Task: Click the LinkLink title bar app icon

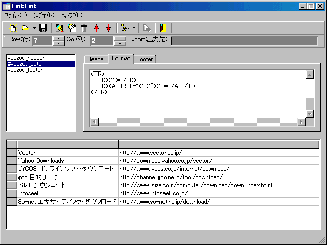Action: 7,6
